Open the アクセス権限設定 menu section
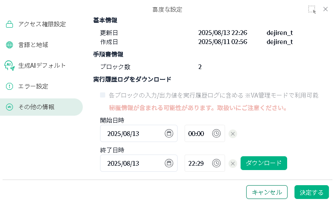The image size is (335, 202). [x=42, y=24]
